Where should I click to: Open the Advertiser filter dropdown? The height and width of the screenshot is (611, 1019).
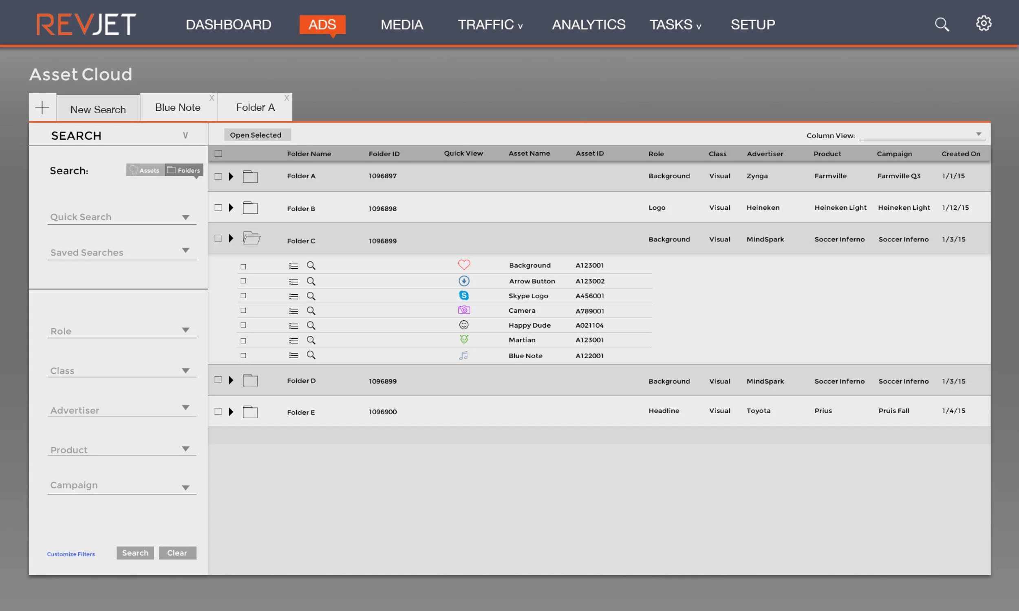tap(121, 410)
